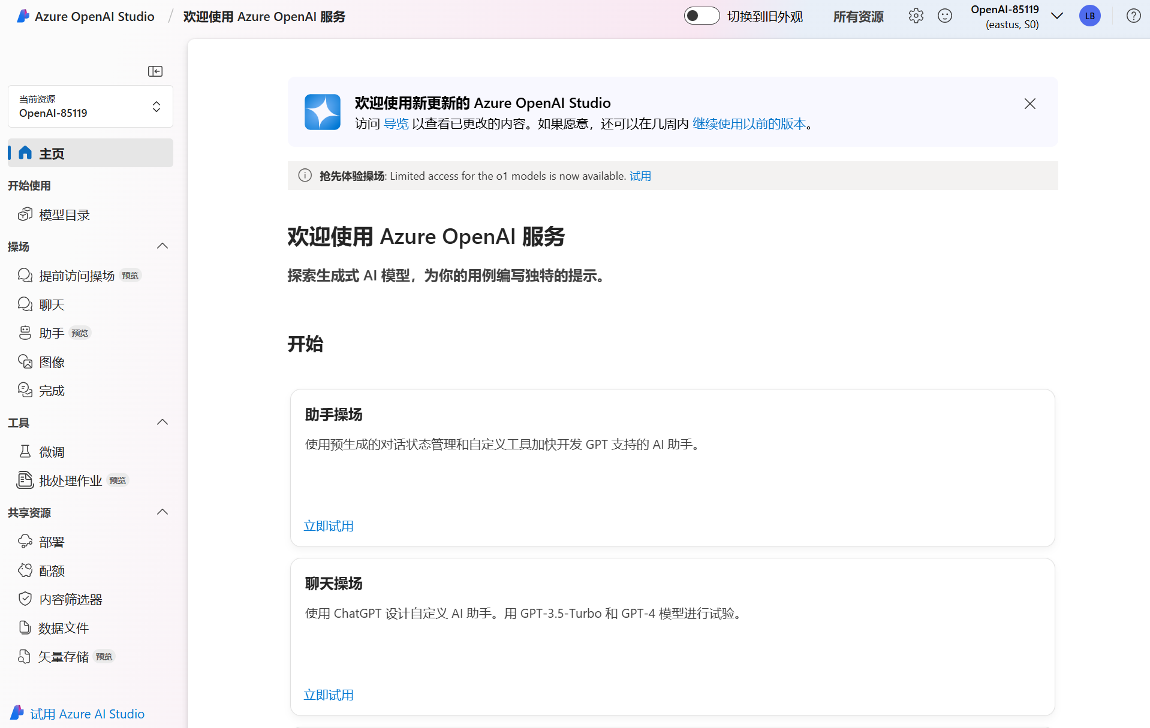
Task: Click 立即试用 in the 助手操场 card
Action: [x=329, y=526]
